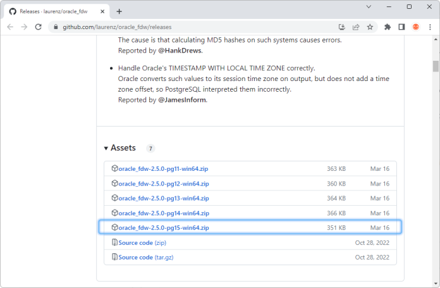Viewport: 440px width, 288px height.
Task: Share this page icon
Action: pyautogui.click(x=356, y=27)
